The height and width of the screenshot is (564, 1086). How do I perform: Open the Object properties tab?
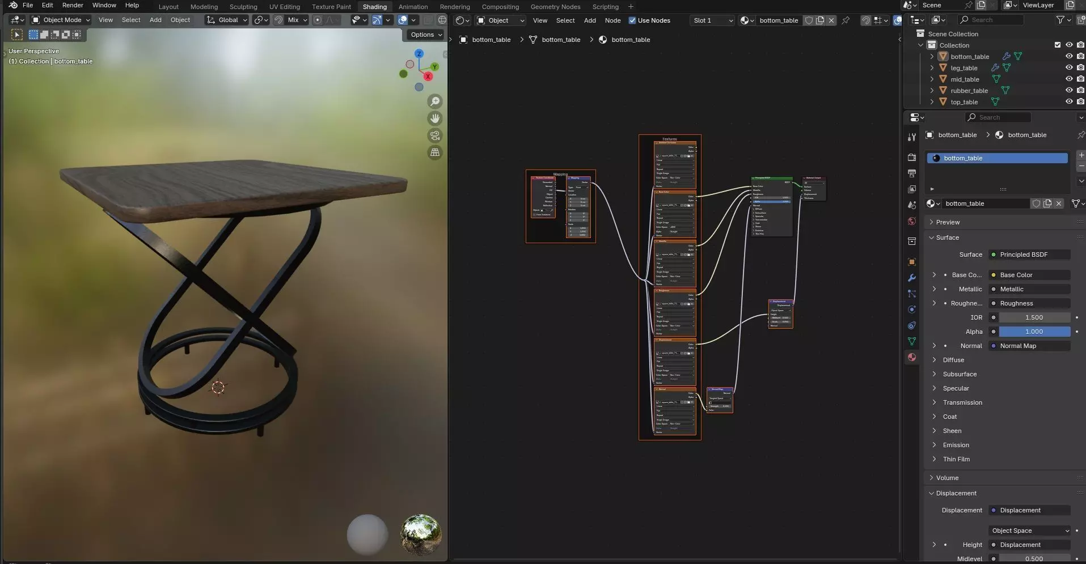pos(911,262)
